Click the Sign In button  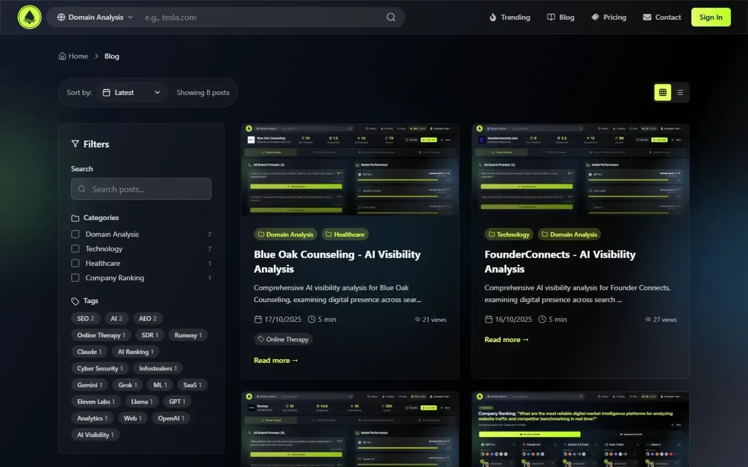pyautogui.click(x=711, y=17)
